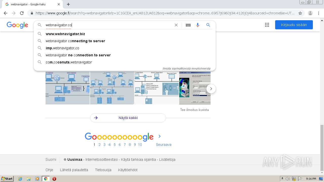Open second network diagram thumbnail
This screenshot has width=324, height=182.
[112, 88]
